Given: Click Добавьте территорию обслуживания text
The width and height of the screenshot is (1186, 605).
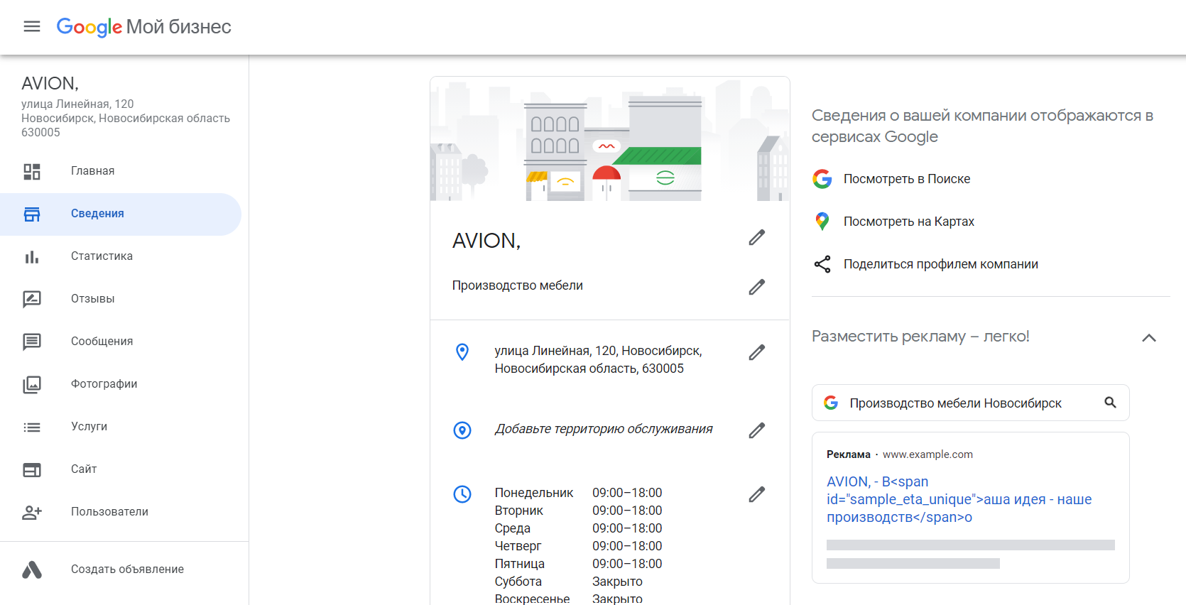Looking at the screenshot, I should [604, 429].
